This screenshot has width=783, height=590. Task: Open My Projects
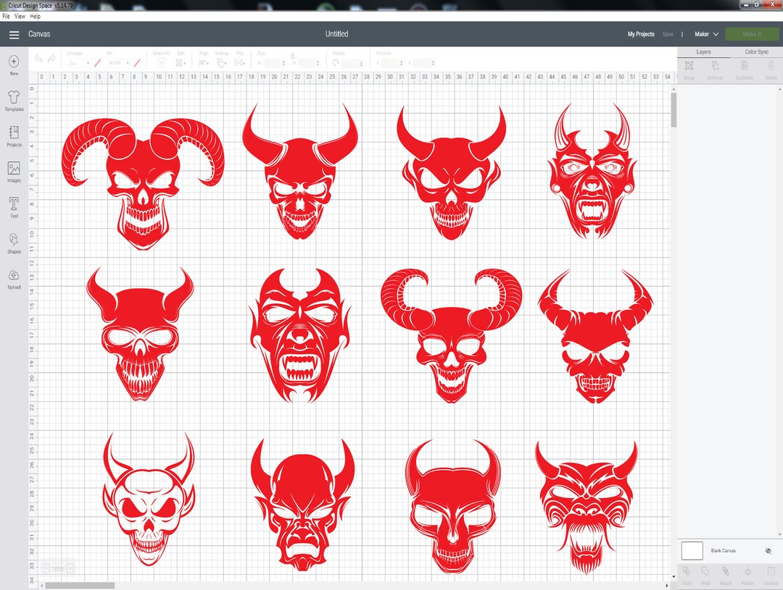[x=641, y=33]
